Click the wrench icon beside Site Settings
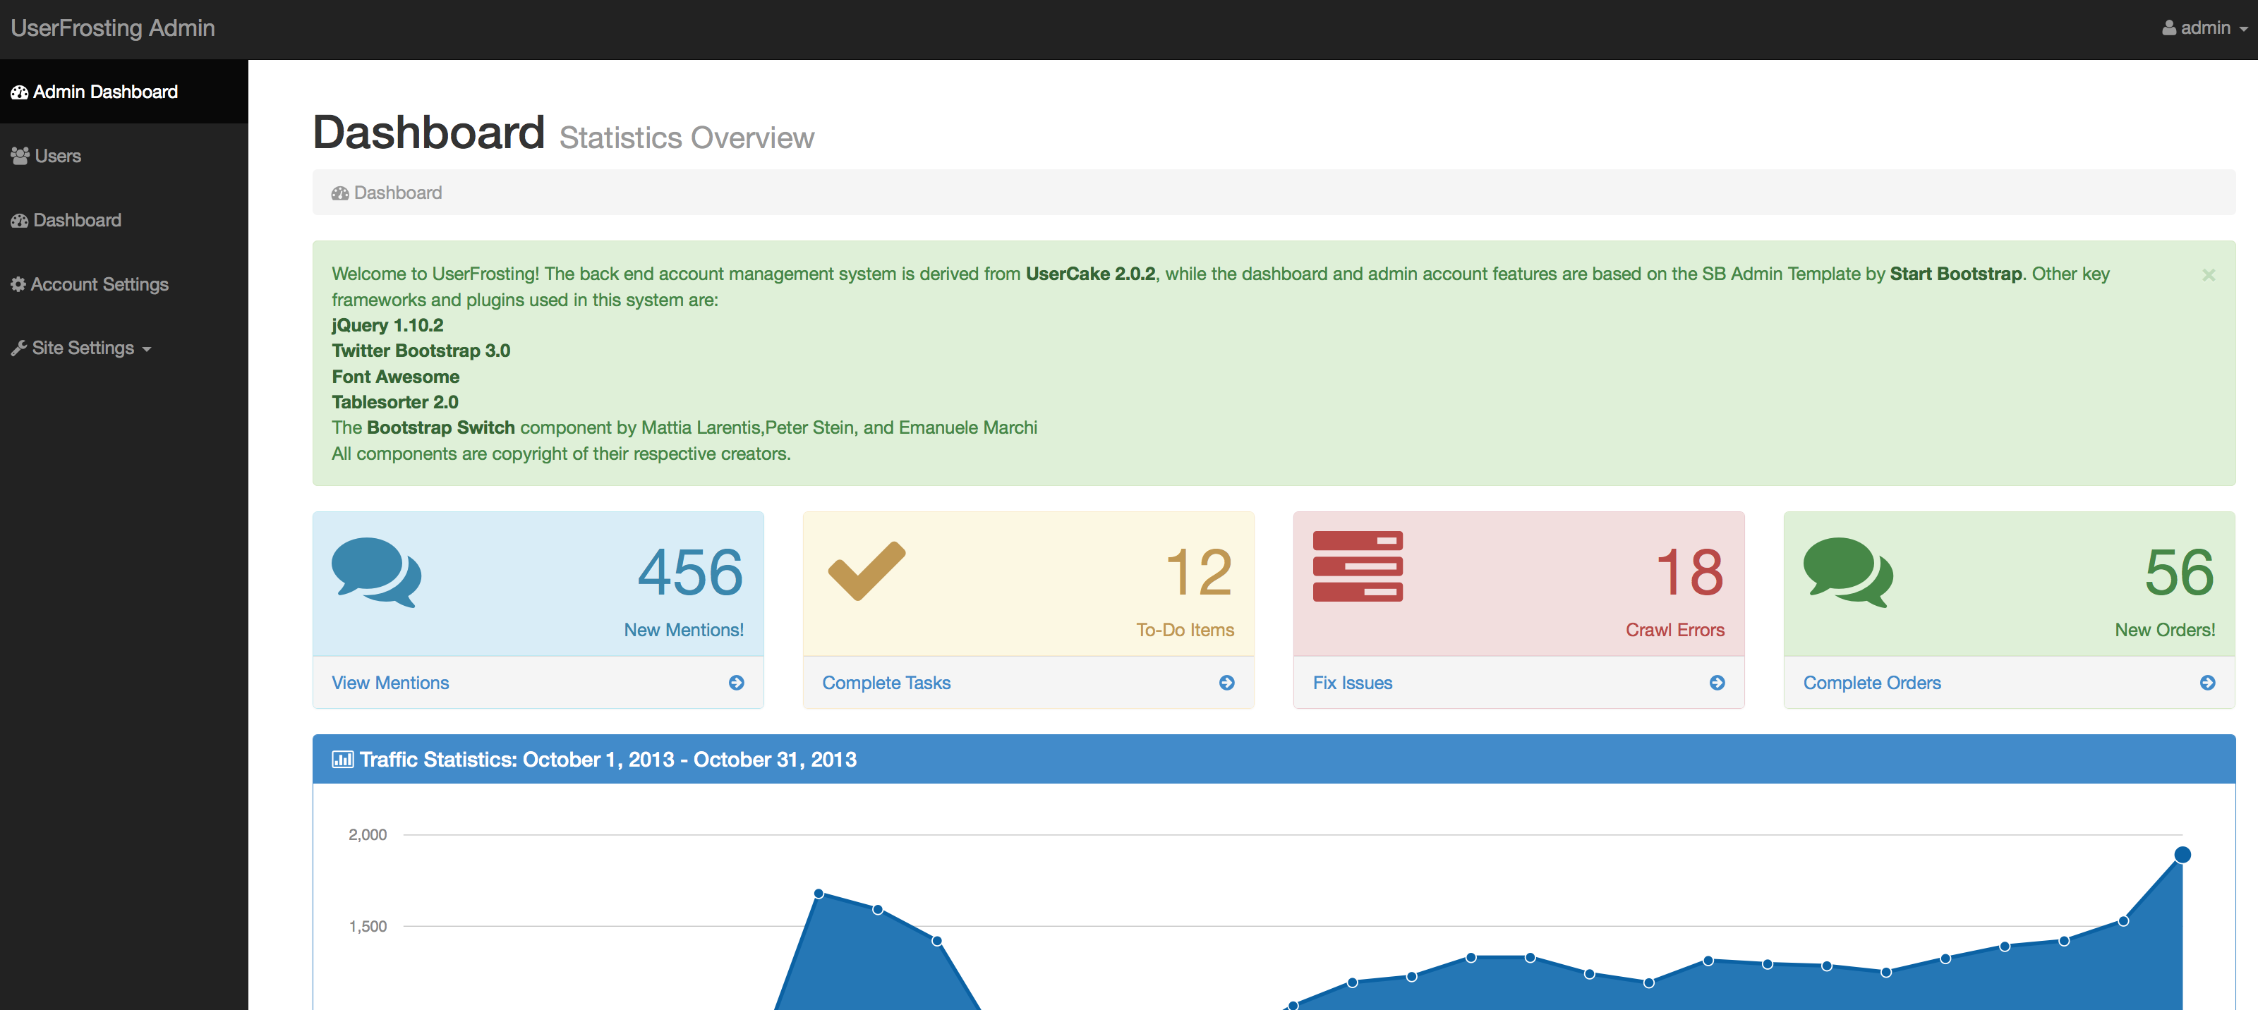The width and height of the screenshot is (2258, 1010). [18, 348]
